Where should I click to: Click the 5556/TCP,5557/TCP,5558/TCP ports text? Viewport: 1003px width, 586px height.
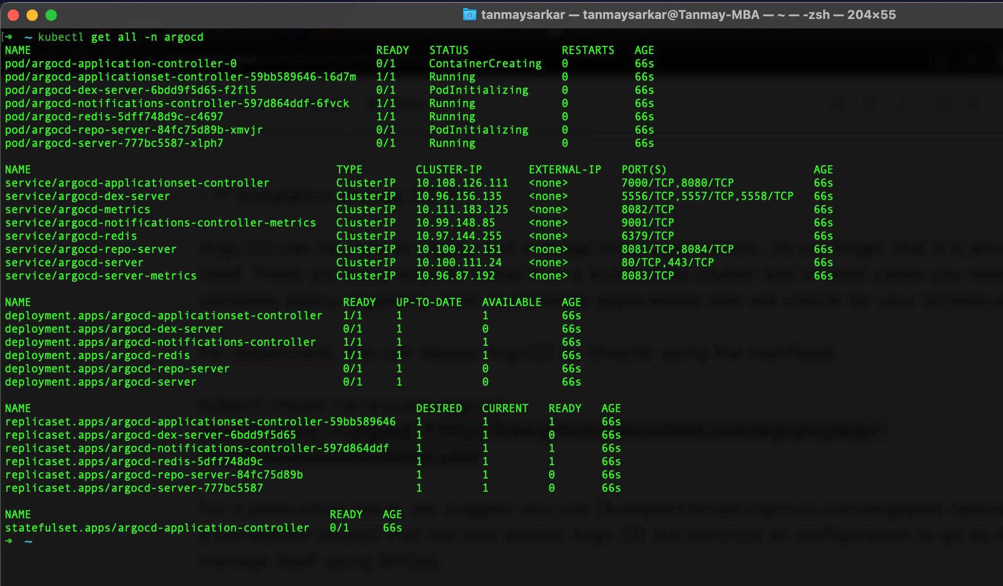tap(707, 196)
